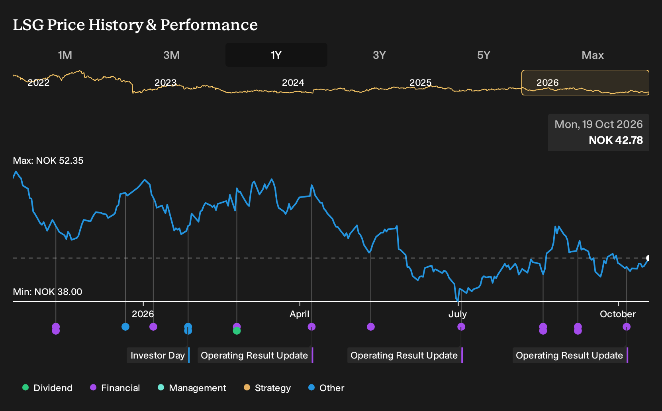The height and width of the screenshot is (411, 662).
Task: Click the purple event dot under October
Action: [627, 327]
